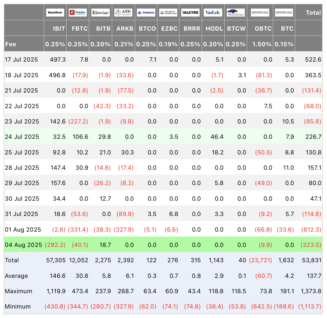Viewport: 327px width, 318px height.
Task: Click the VanEck logo
Action: pyautogui.click(x=213, y=13)
